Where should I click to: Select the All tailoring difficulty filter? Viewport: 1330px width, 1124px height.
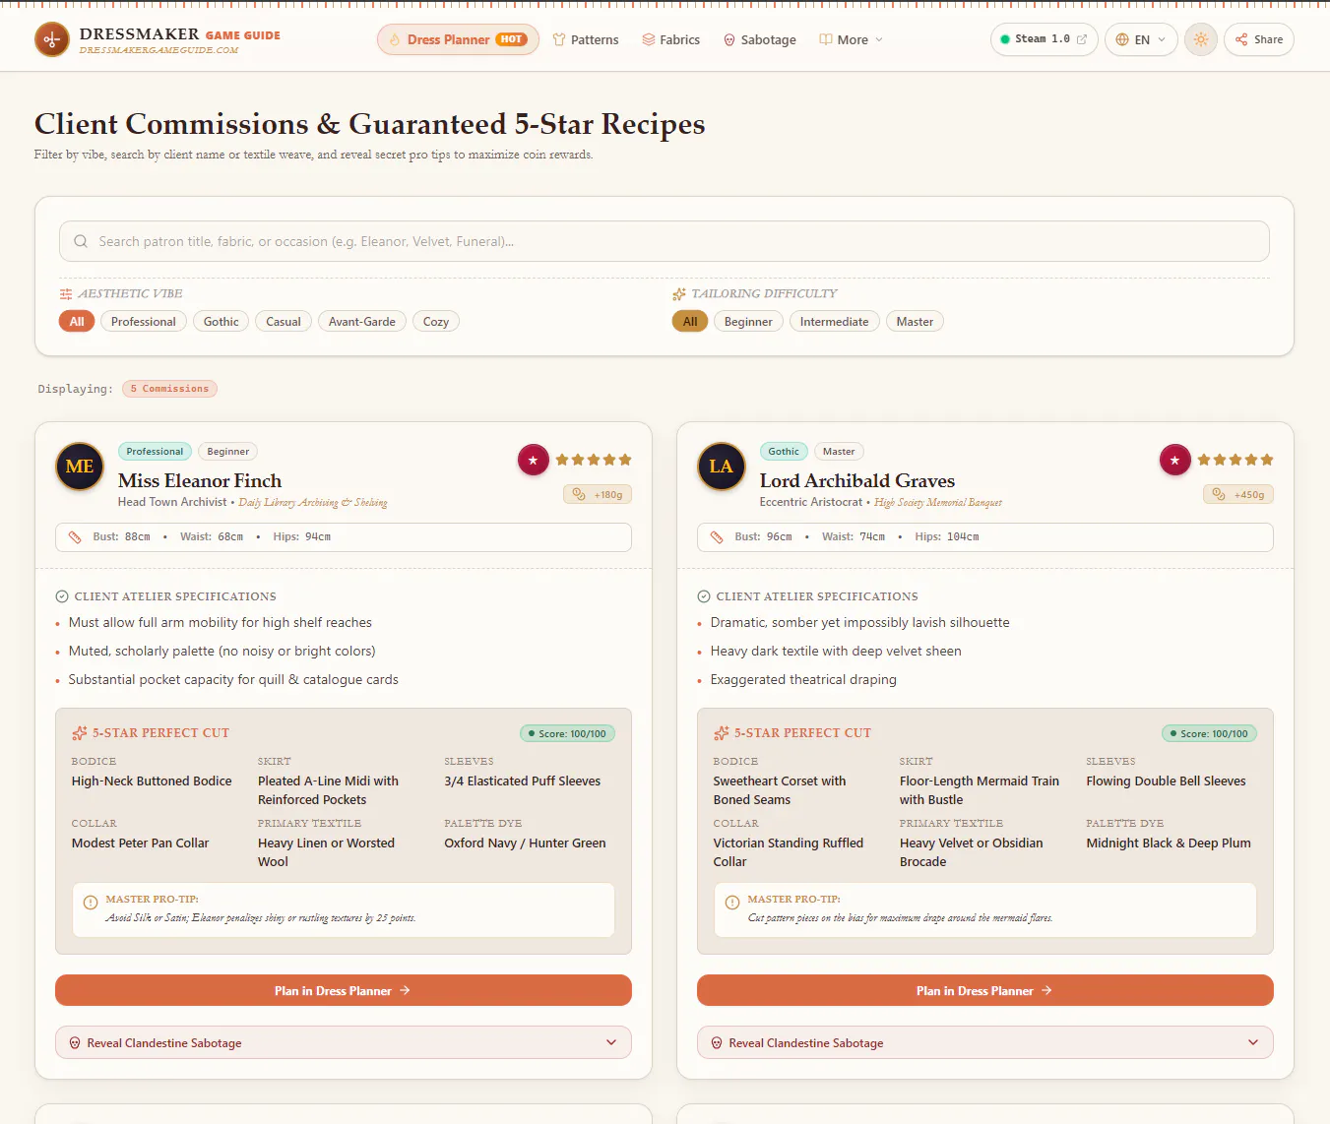pyautogui.click(x=690, y=322)
